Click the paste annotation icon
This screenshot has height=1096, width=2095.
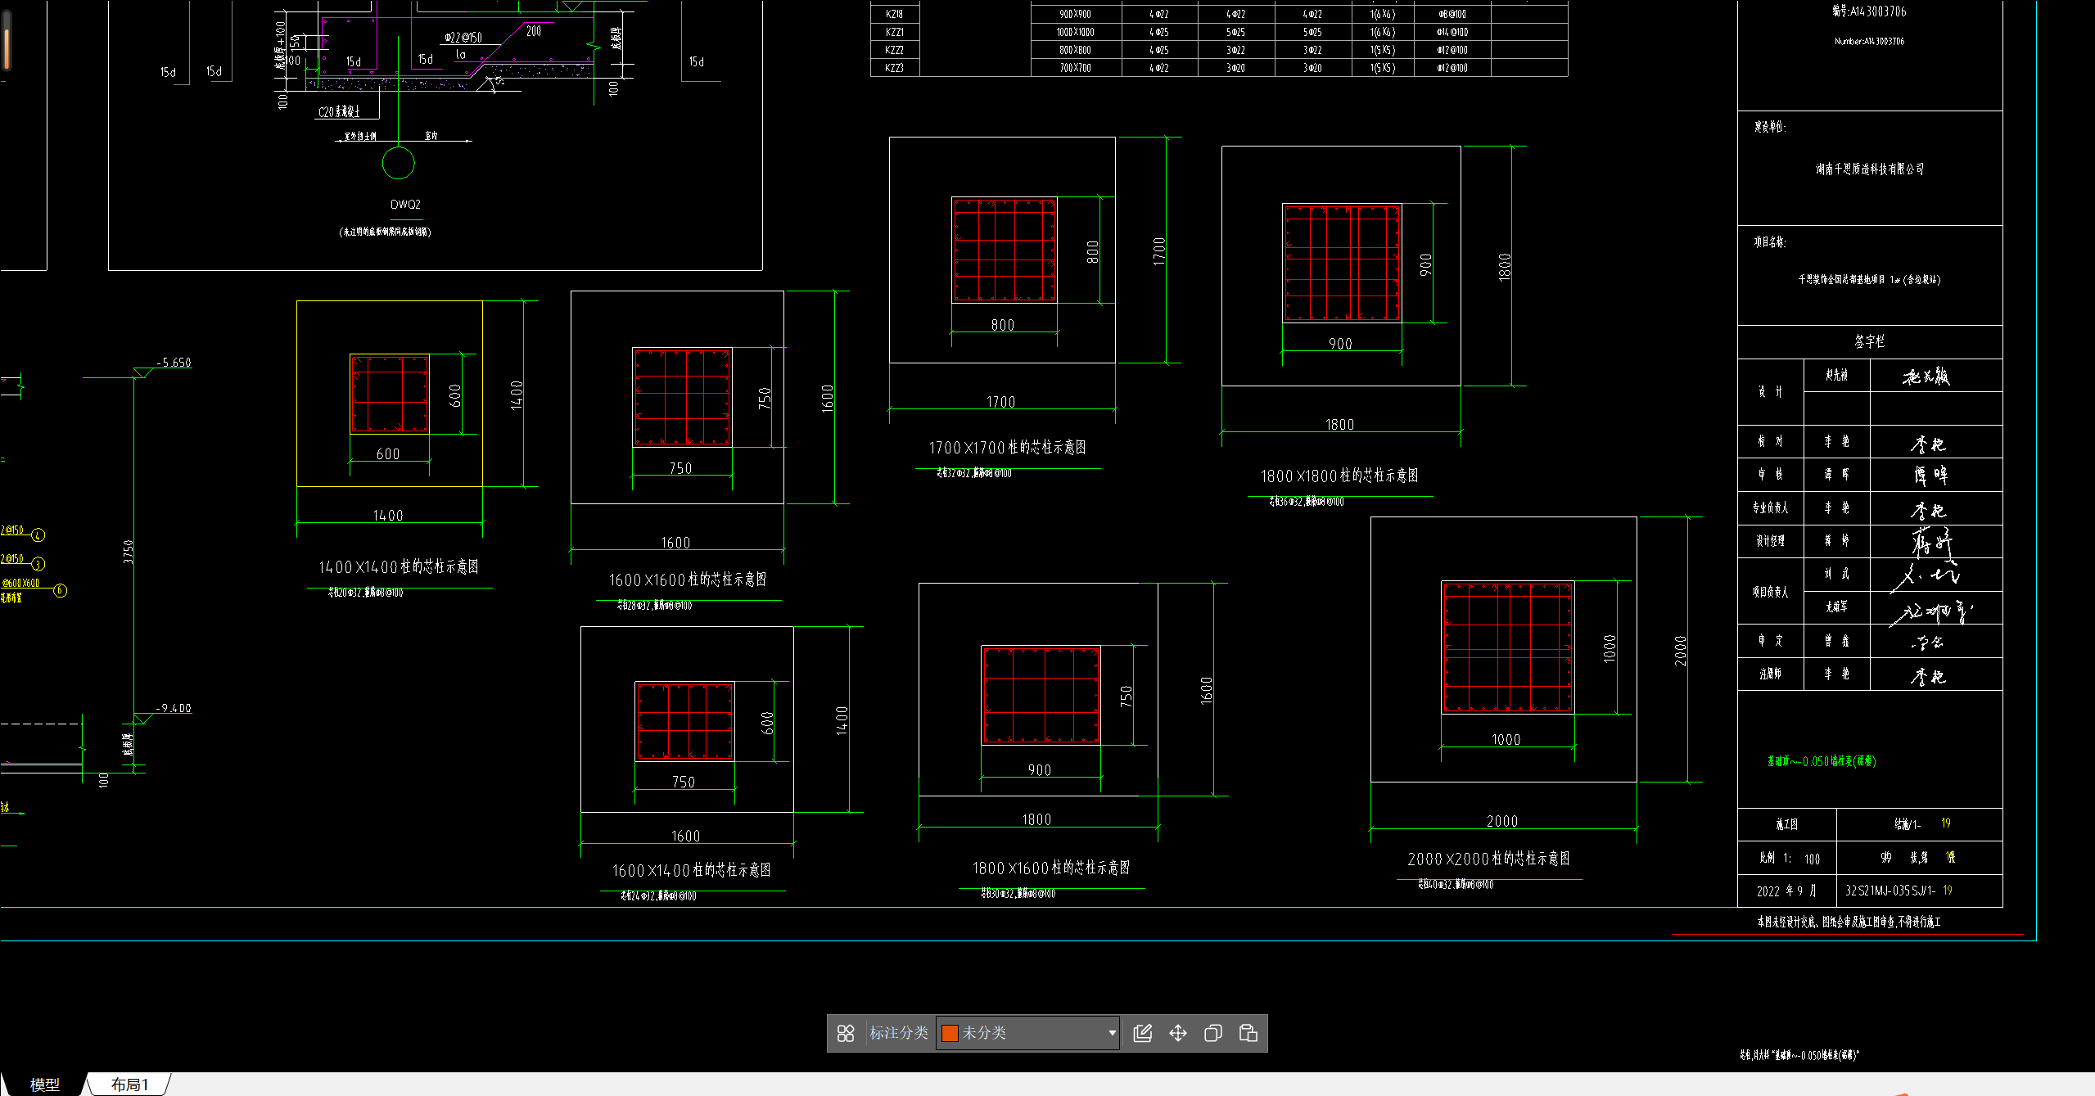point(1248,1033)
